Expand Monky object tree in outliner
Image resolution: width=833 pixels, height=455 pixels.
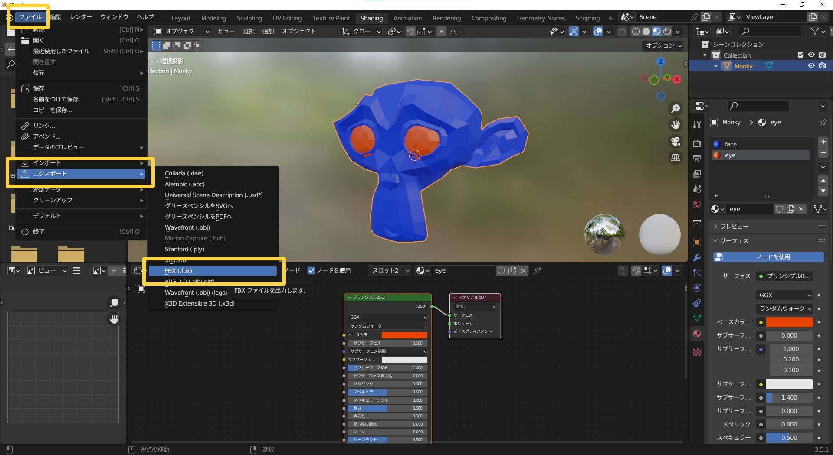(x=716, y=66)
